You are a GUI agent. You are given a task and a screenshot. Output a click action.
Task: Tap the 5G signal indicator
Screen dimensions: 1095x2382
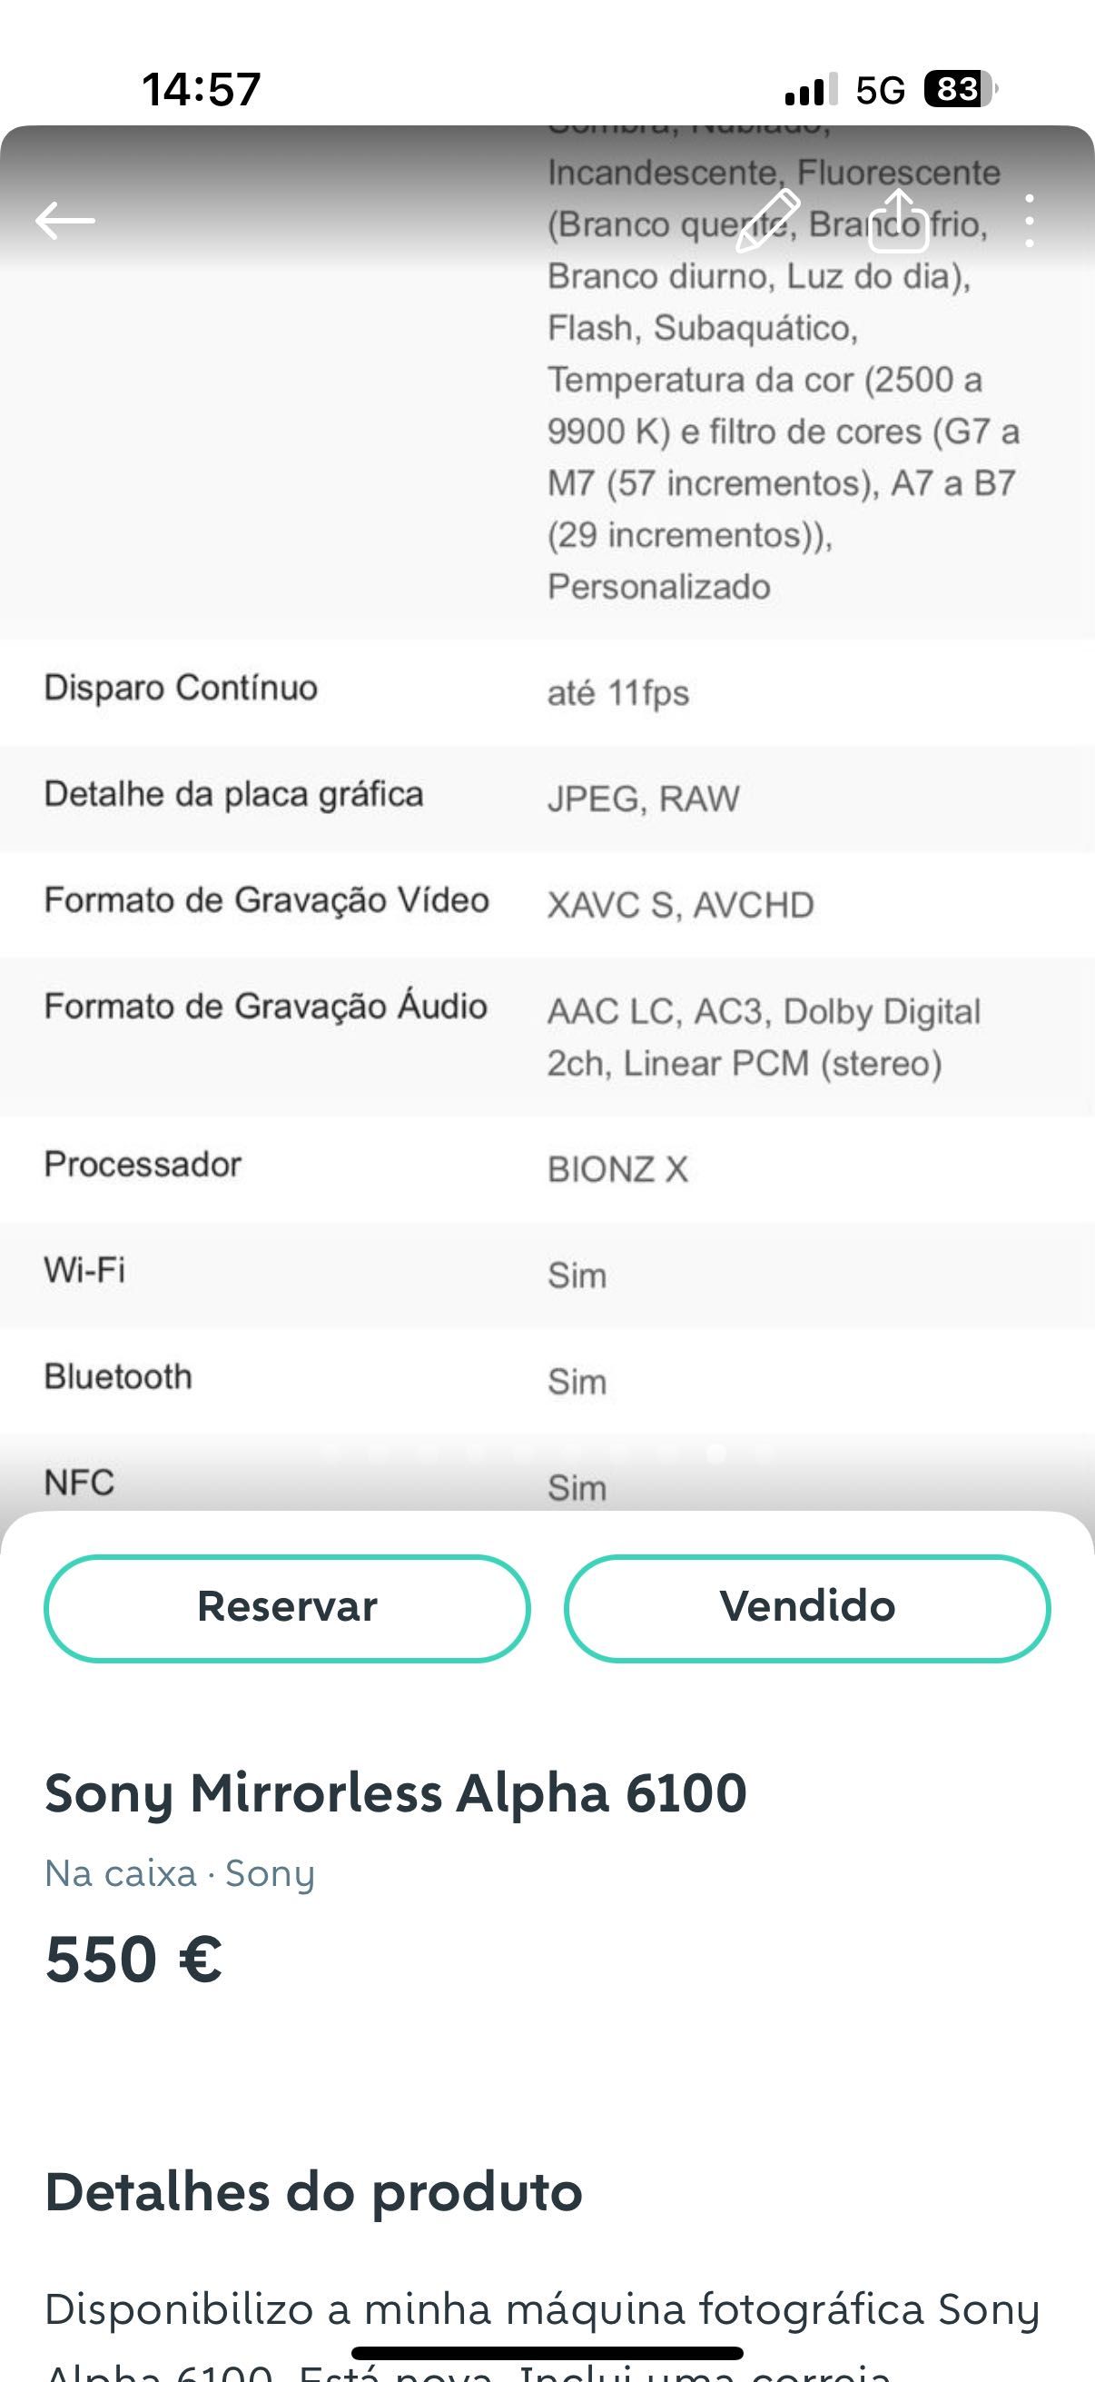click(x=880, y=90)
